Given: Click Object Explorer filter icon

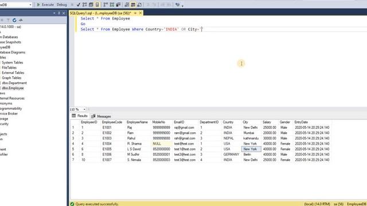Looking at the screenshot, I should 8,21.
